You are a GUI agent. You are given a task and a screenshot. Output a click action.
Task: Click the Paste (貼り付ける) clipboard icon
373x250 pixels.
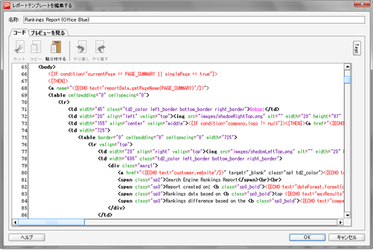(x=56, y=47)
